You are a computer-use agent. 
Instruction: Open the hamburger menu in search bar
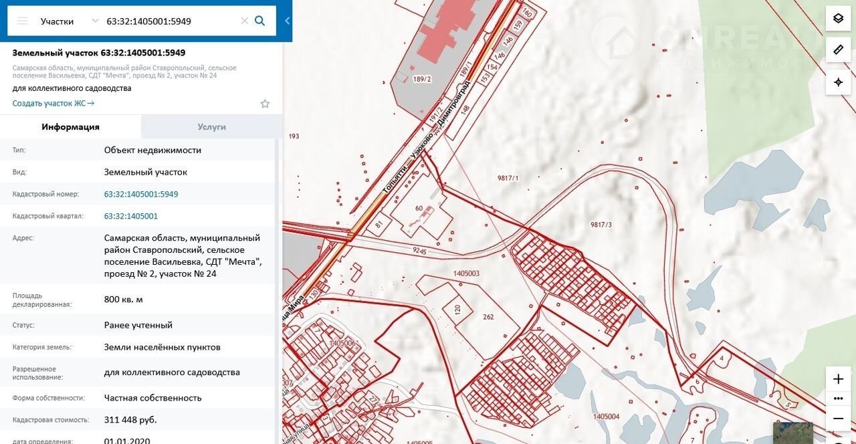click(23, 21)
